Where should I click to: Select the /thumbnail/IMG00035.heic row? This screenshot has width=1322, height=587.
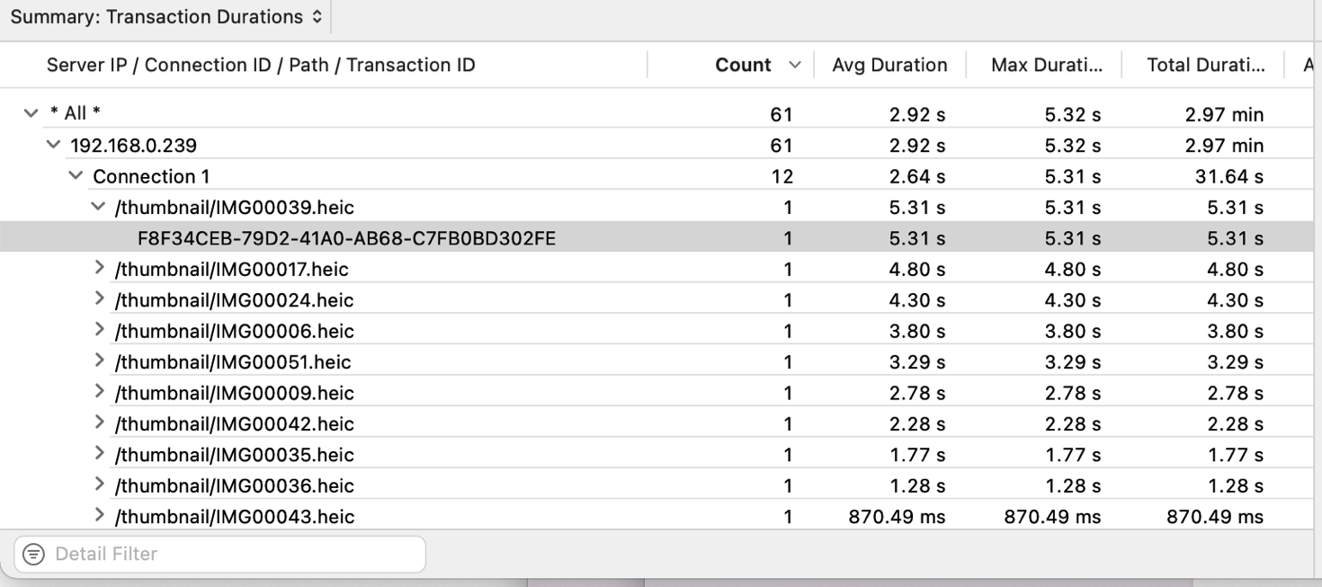point(234,454)
